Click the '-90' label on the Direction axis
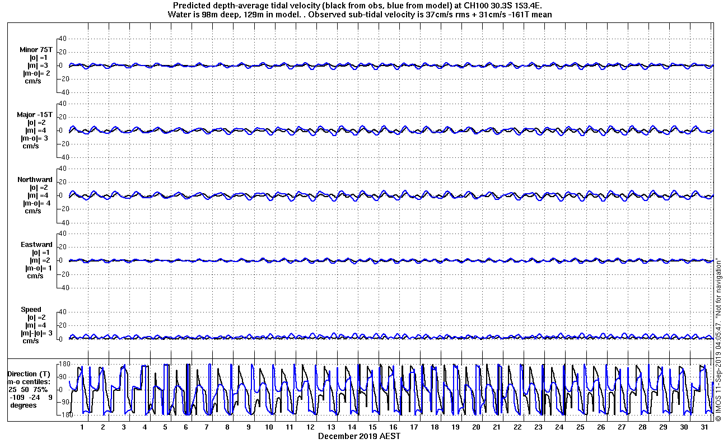Screen dimensions: 728x448 (64, 402)
